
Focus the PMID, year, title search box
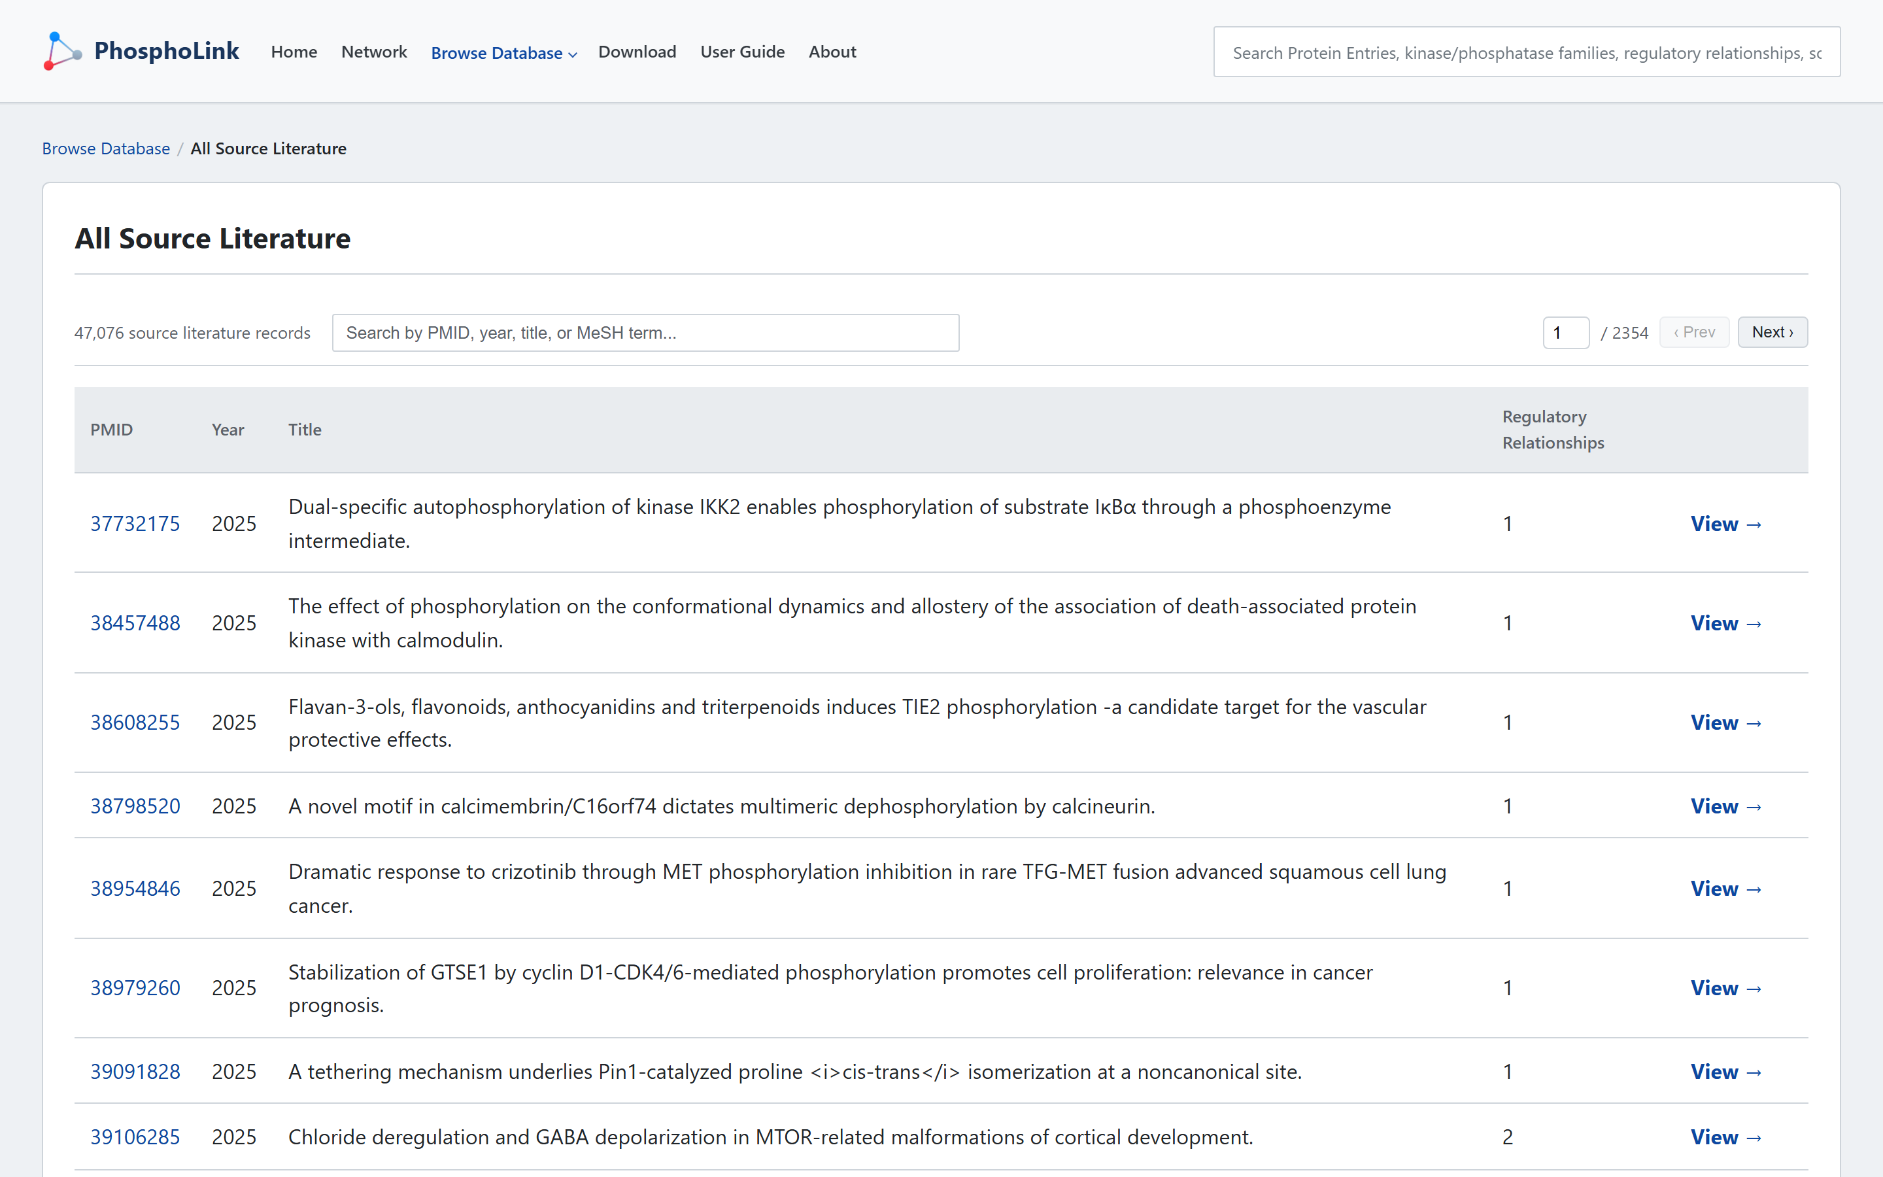[645, 333]
